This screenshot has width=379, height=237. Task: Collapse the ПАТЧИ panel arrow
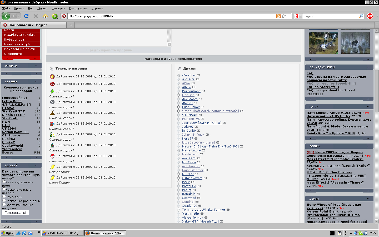(368, 107)
